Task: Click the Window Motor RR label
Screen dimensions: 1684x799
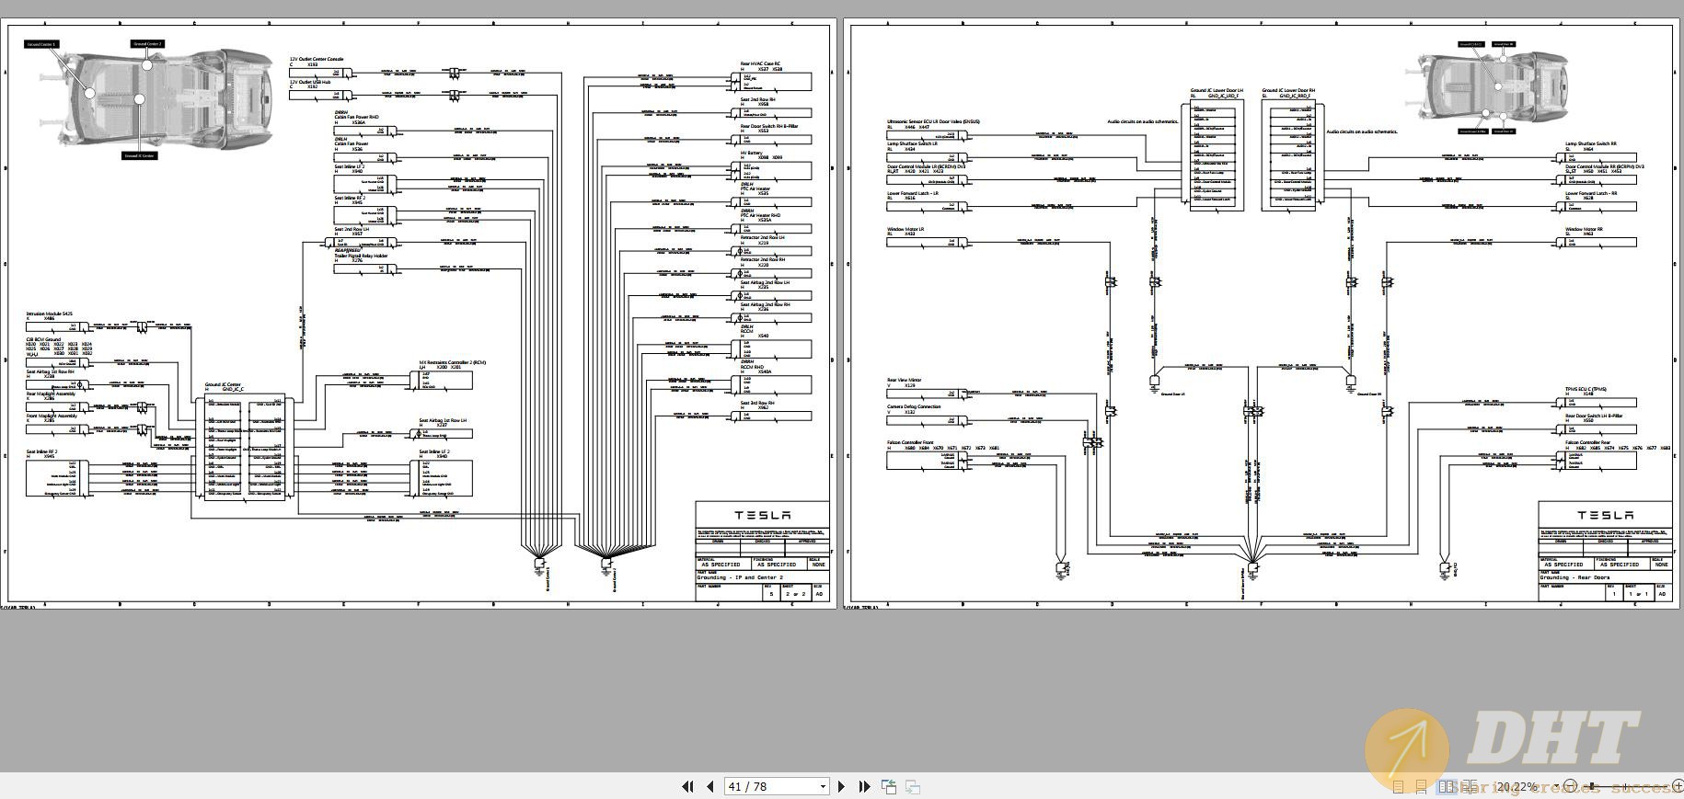Action: [1584, 229]
